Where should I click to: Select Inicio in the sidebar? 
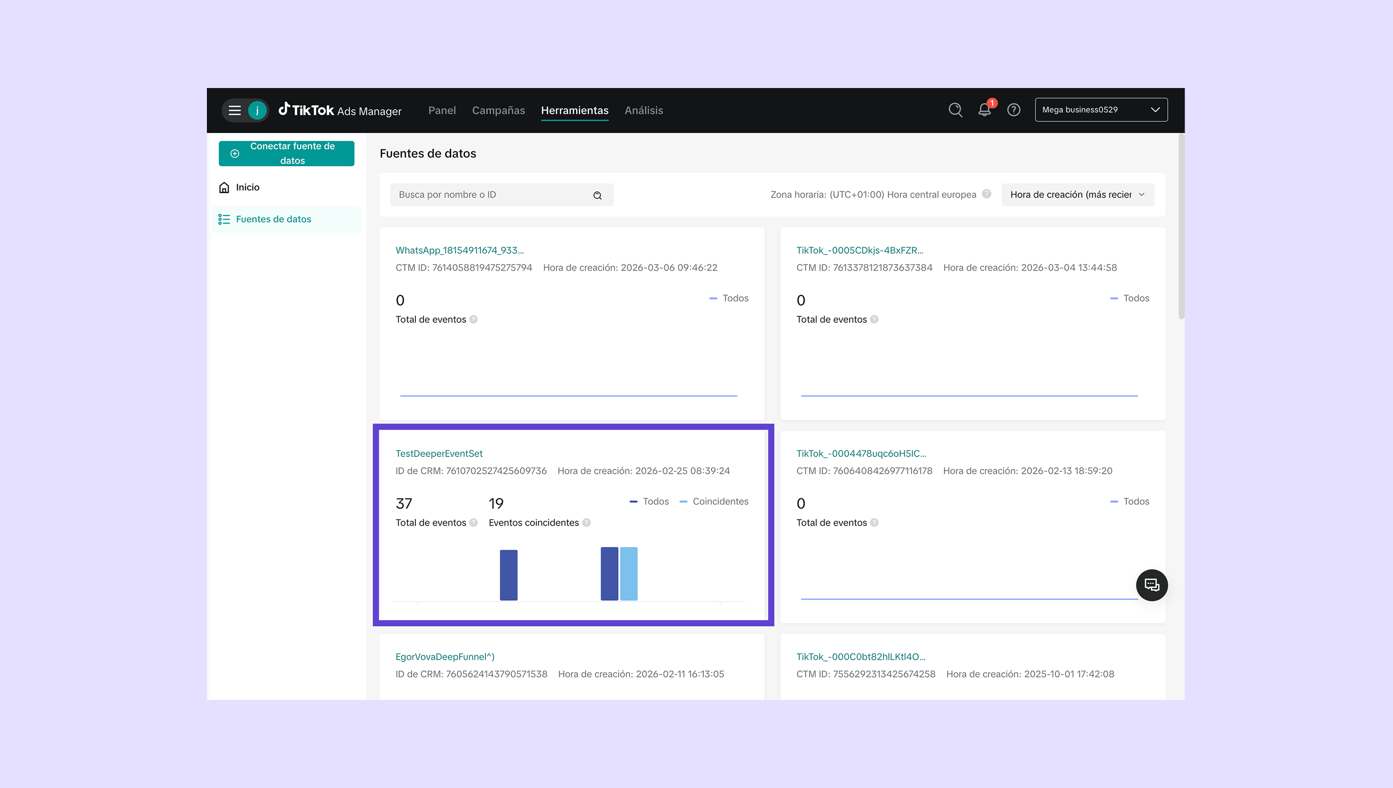247,187
